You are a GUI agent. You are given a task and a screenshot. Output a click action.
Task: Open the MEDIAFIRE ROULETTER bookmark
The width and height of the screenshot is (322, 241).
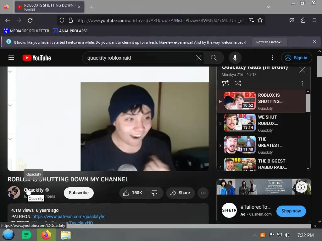coord(26,31)
